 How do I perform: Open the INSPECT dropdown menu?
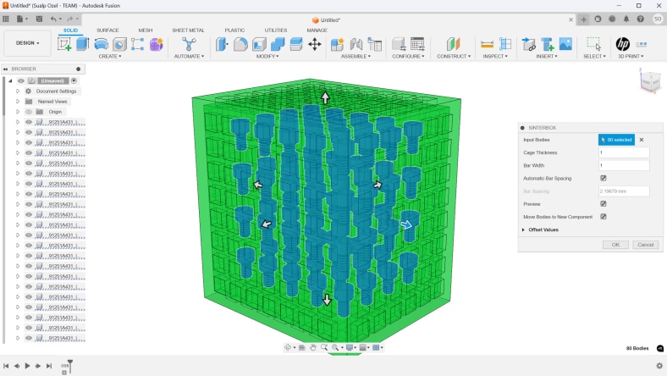coord(495,56)
